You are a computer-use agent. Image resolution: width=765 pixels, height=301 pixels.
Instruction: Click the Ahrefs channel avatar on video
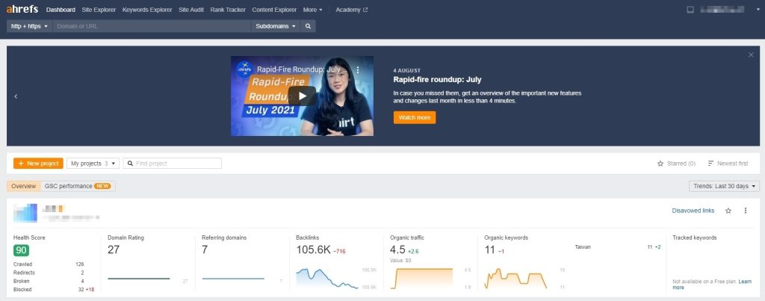(x=244, y=69)
